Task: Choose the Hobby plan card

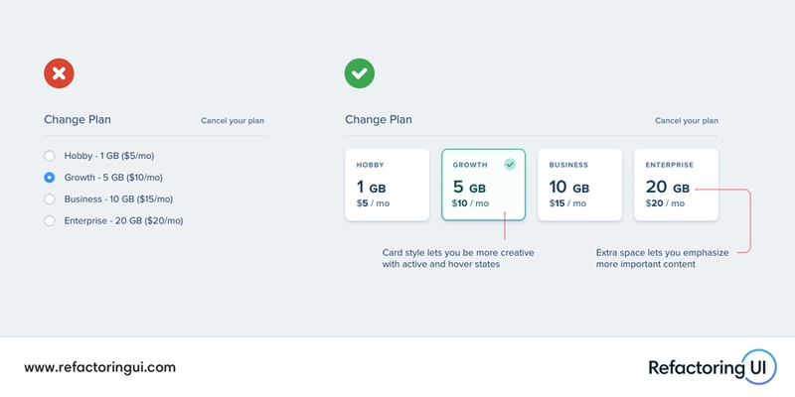Action: click(x=387, y=185)
